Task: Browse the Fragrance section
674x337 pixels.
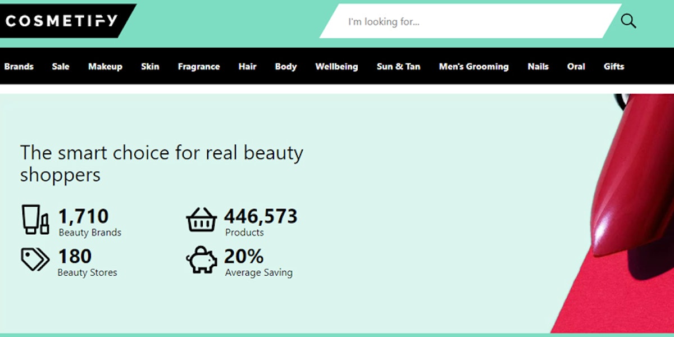Action: click(x=199, y=66)
